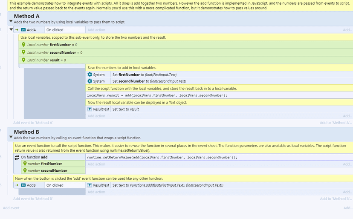This screenshot has width=353, height=219.
Task: Click Add event to 'Method B'
Action: [33, 199]
